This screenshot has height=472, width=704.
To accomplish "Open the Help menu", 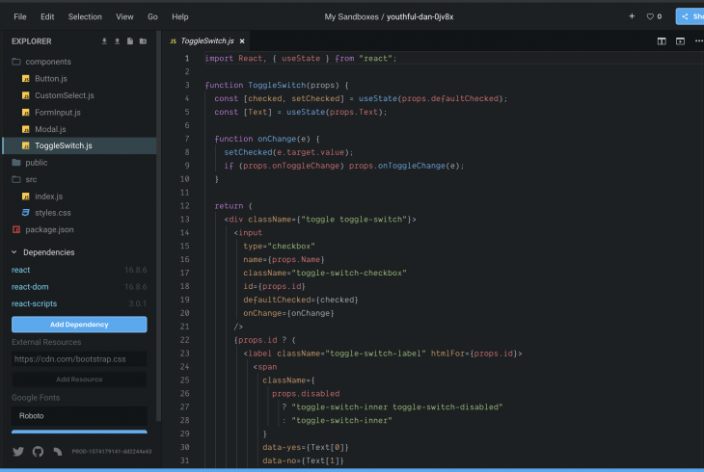I will [180, 16].
